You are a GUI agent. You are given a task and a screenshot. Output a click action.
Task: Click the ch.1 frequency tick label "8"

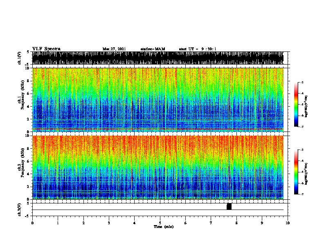coord(29,81)
